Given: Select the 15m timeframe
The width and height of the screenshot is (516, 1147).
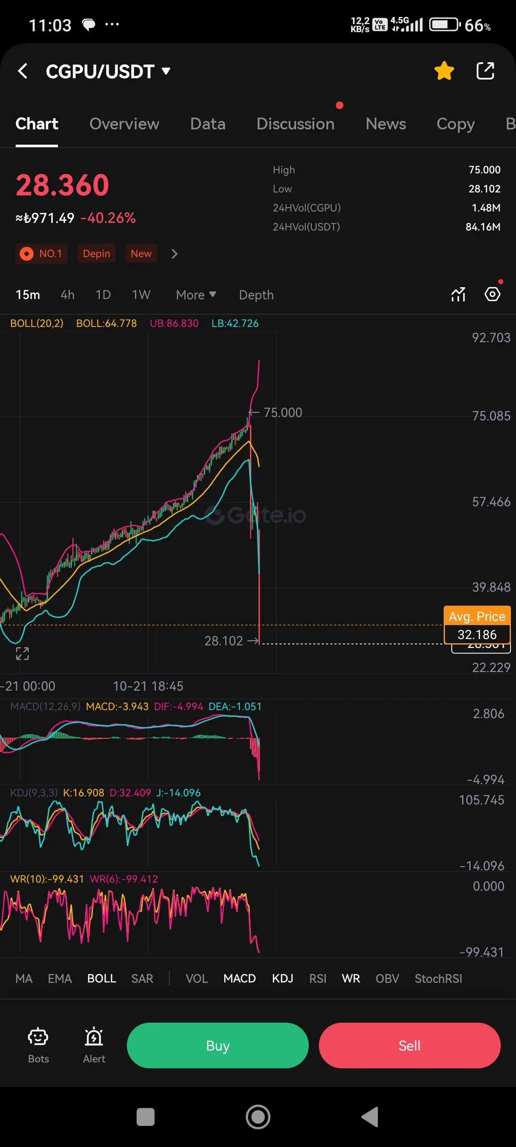Looking at the screenshot, I should click(27, 295).
